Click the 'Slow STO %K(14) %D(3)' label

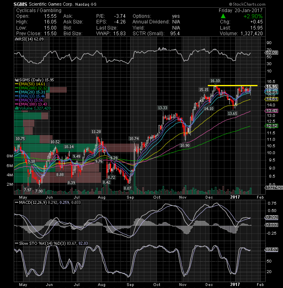click(x=42, y=244)
